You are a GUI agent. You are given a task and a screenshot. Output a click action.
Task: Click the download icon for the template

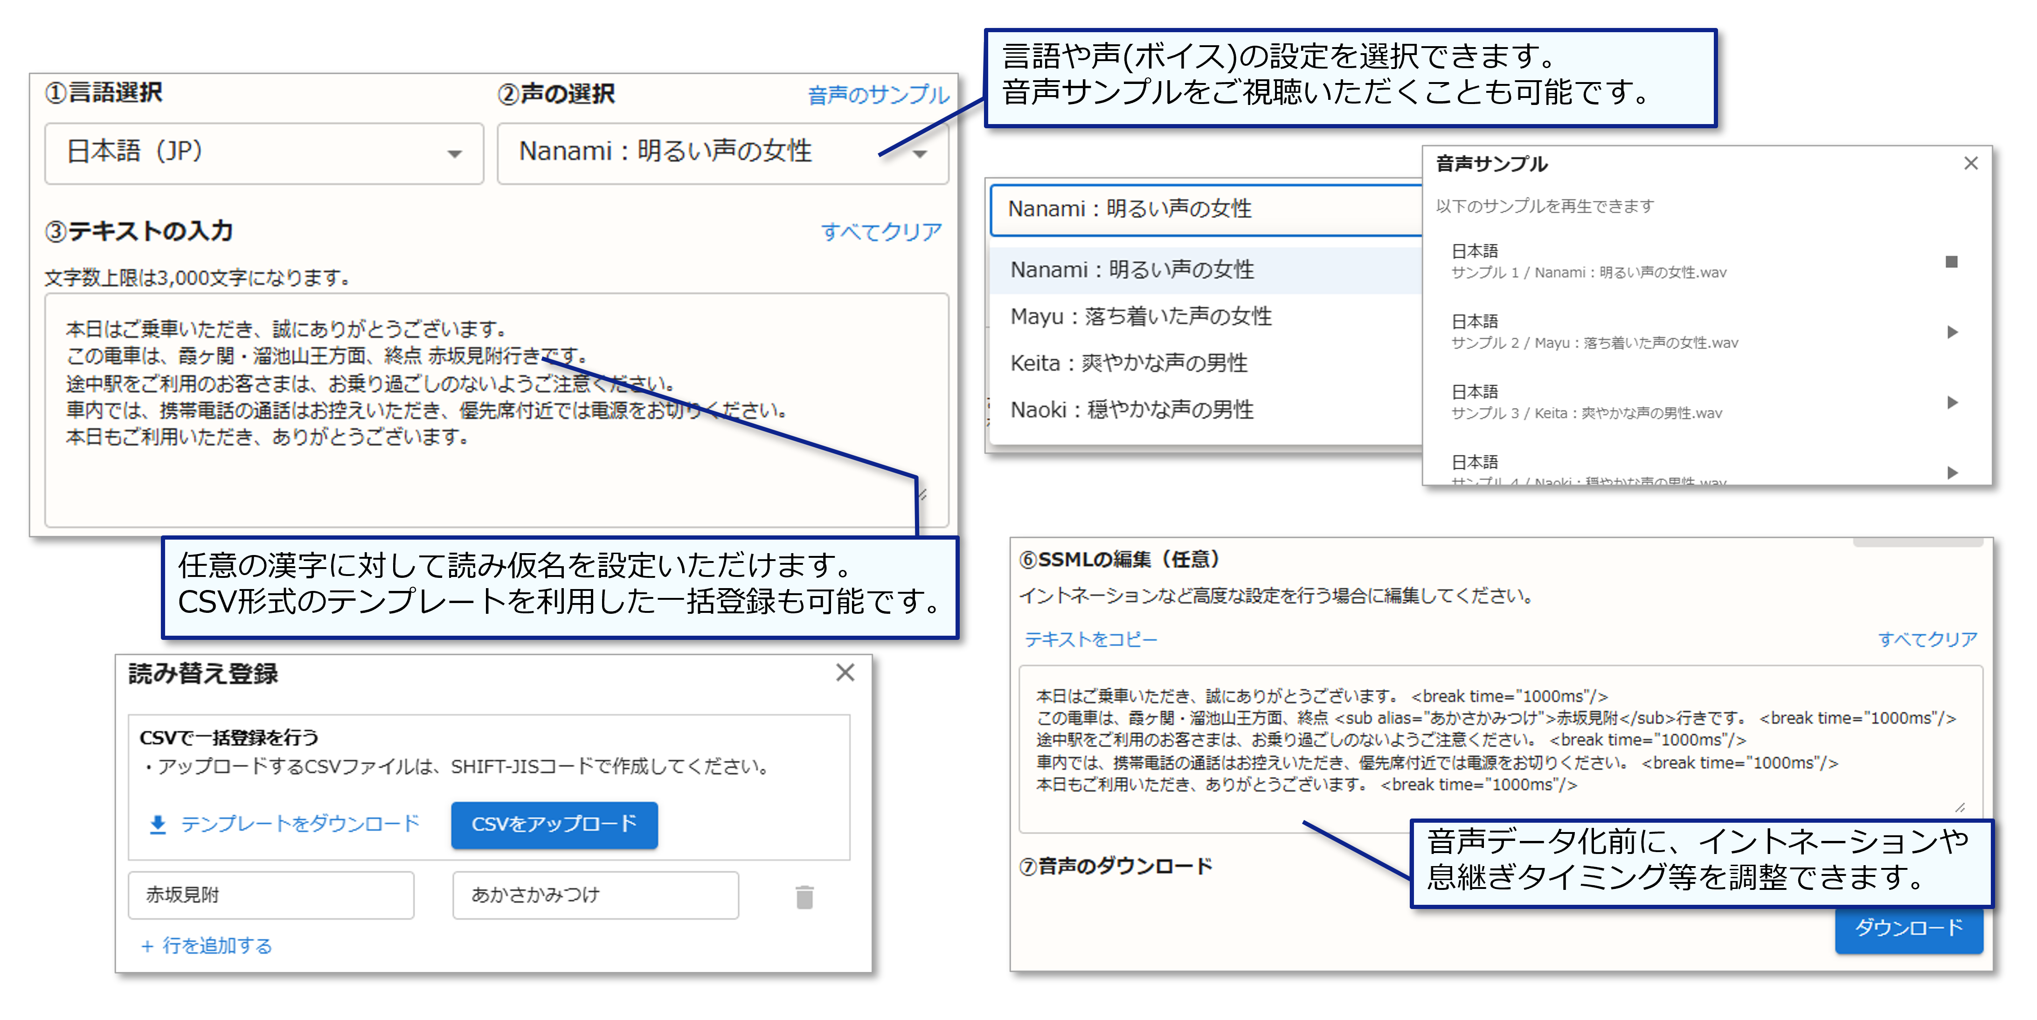click(x=157, y=825)
